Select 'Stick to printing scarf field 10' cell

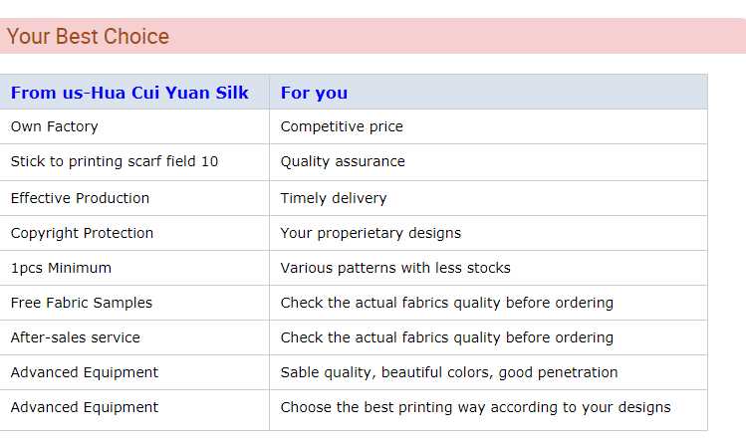[115, 161]
